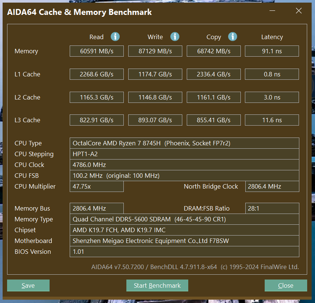Click the CPU Stepping field HPT1-A2
The height and width of the screenshot is (303, 315).
tap(185, 154)
